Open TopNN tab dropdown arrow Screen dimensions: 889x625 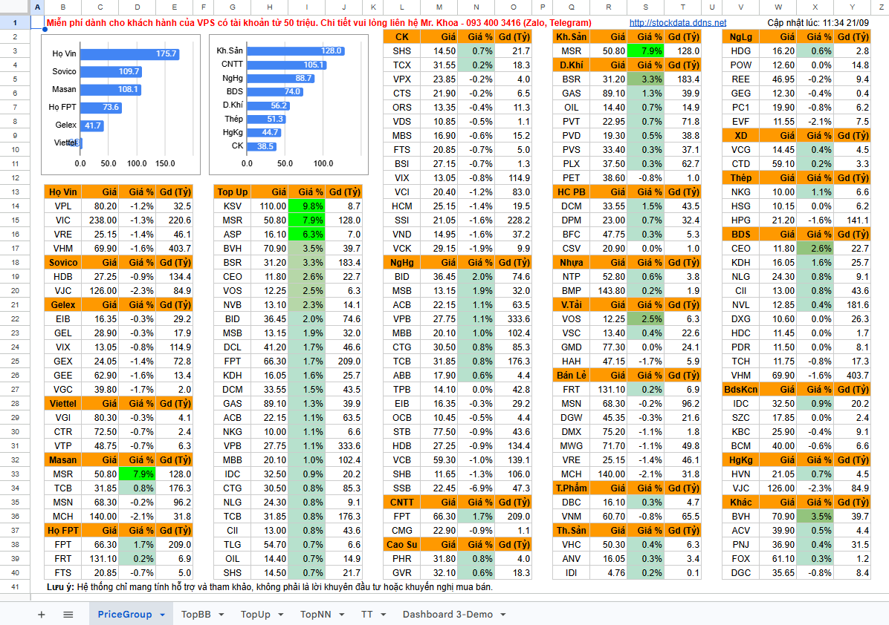click(342, 615)
